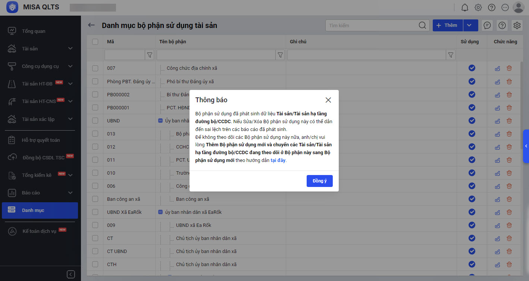Click the back arrow beside page title
Image resolution: width=529 pixels, height=281 pixels.
[x=91, y=25]
